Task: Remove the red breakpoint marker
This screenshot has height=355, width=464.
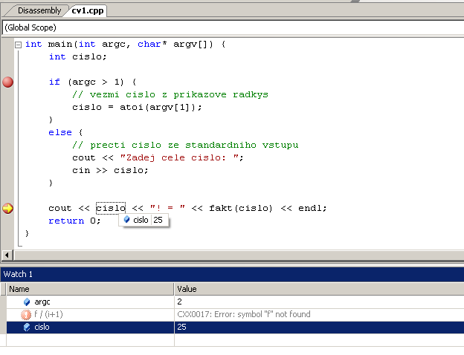Action: 7,82
